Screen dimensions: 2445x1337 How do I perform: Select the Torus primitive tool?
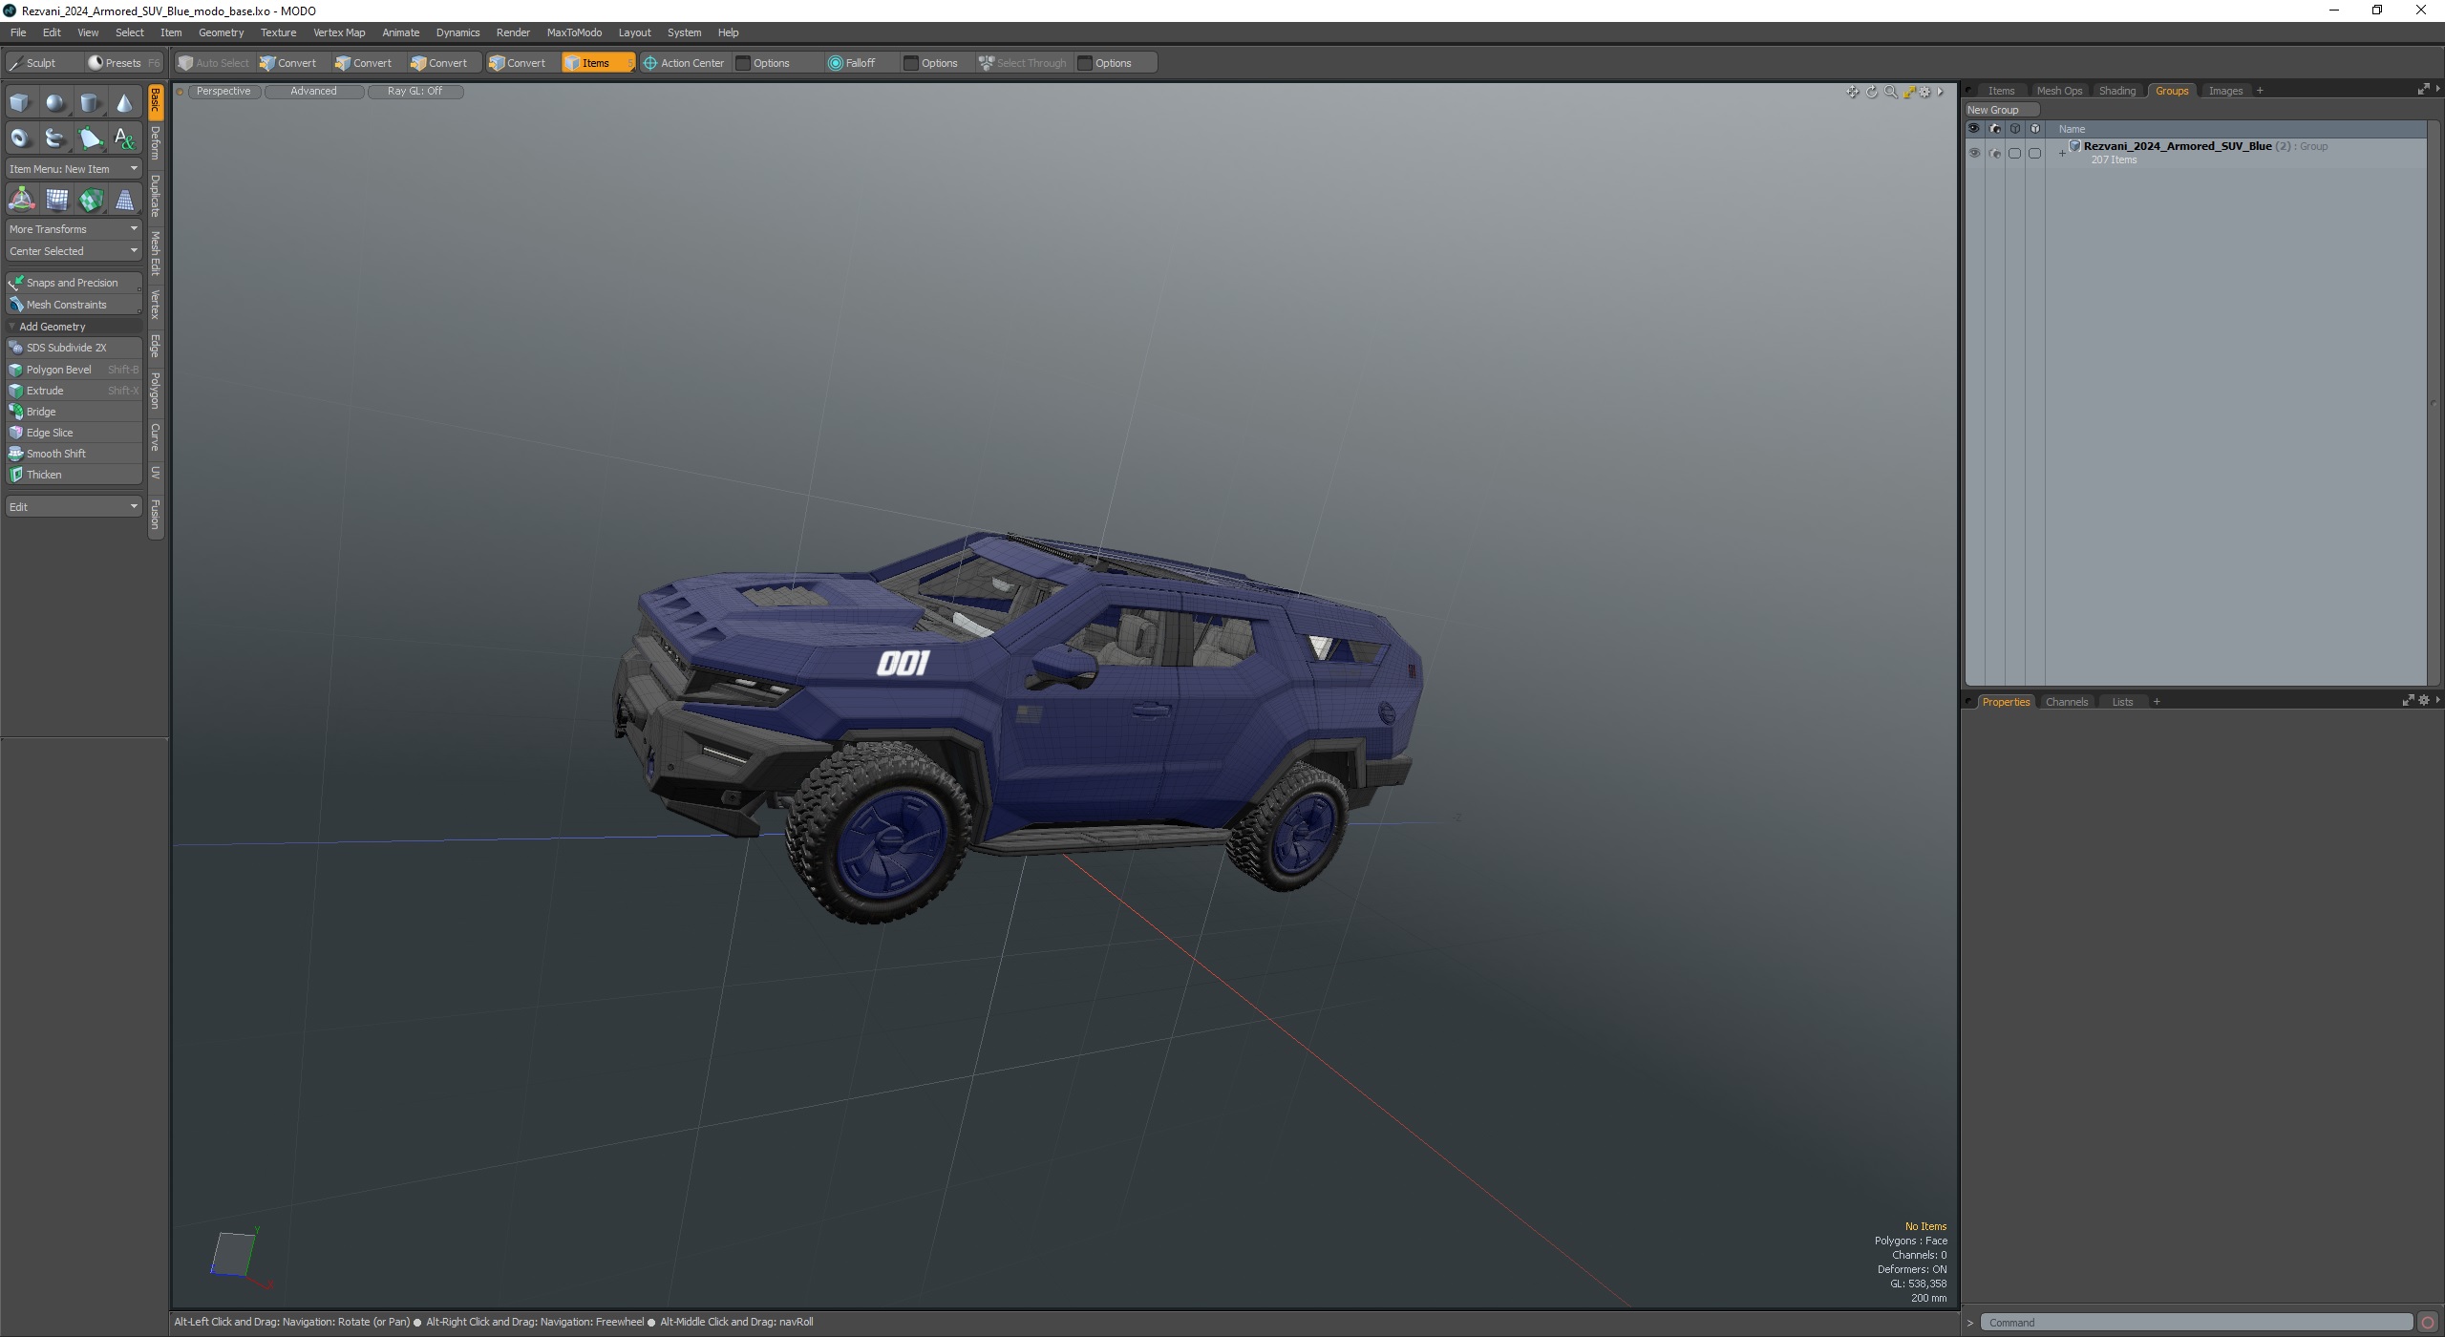point(20,138)
